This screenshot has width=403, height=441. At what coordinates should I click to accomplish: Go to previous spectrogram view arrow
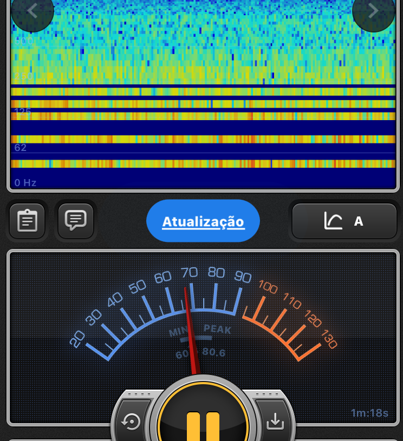(x=32, y=11)
